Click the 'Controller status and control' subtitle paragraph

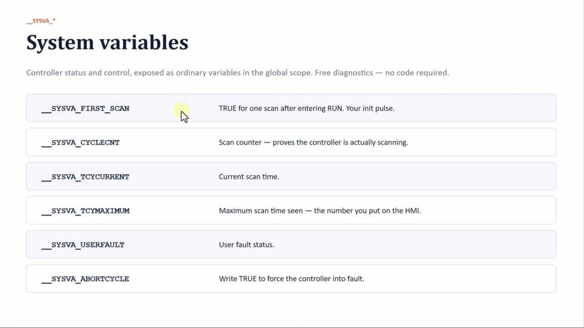click(238, 72)
